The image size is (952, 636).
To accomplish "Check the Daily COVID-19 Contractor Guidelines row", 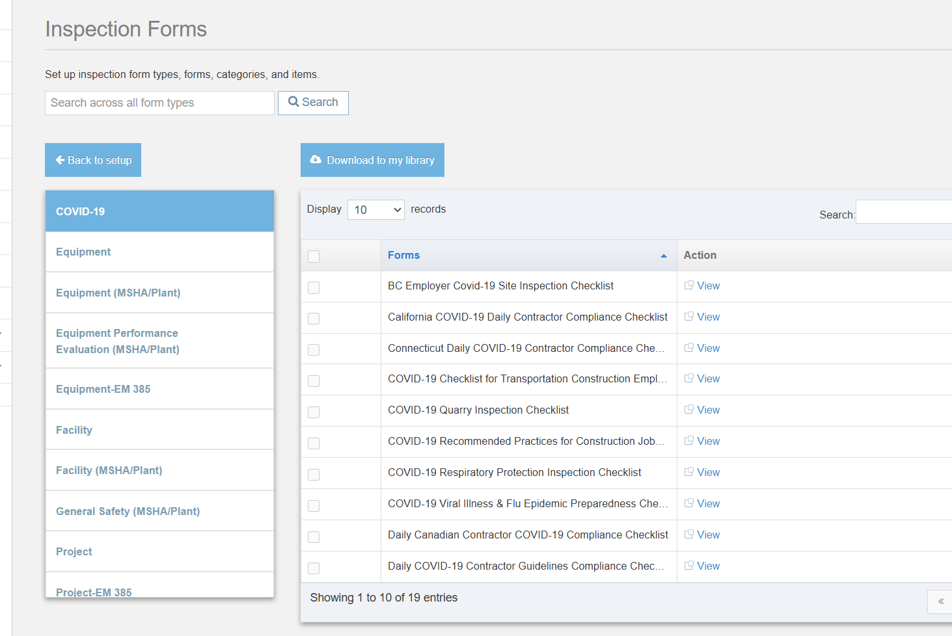I will tap(314, 568).
